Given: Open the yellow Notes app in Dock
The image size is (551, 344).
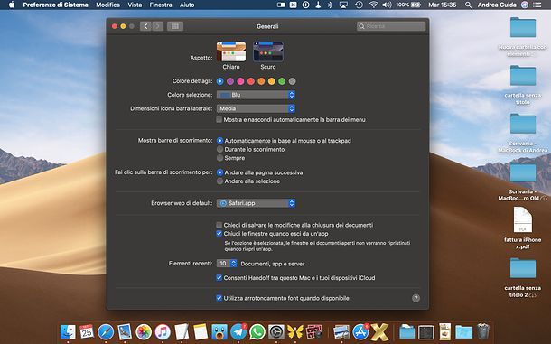Looking at the screenshot, I should [x=201, y=331].
